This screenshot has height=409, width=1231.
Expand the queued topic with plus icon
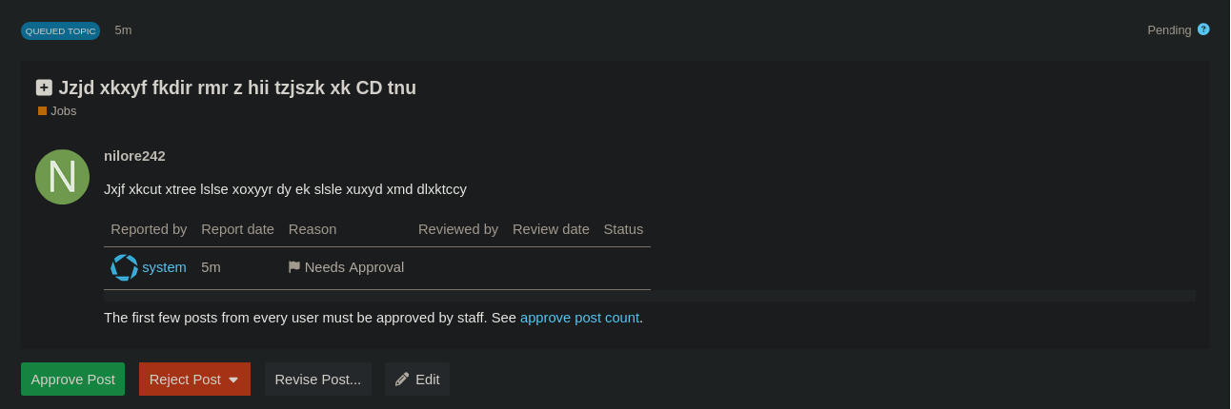tap(44, 88)
